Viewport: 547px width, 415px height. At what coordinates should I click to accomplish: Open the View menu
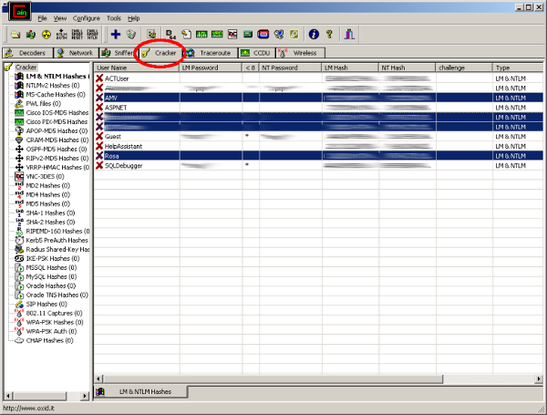pos(60,18)
